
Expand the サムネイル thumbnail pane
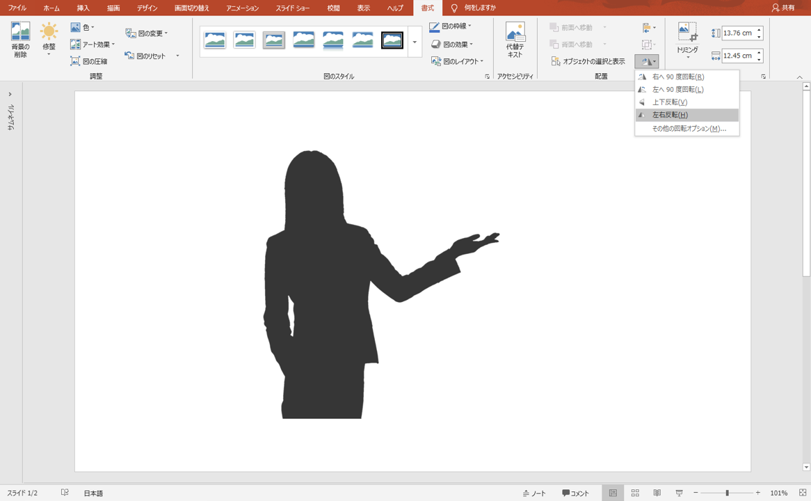pos(10,94)
